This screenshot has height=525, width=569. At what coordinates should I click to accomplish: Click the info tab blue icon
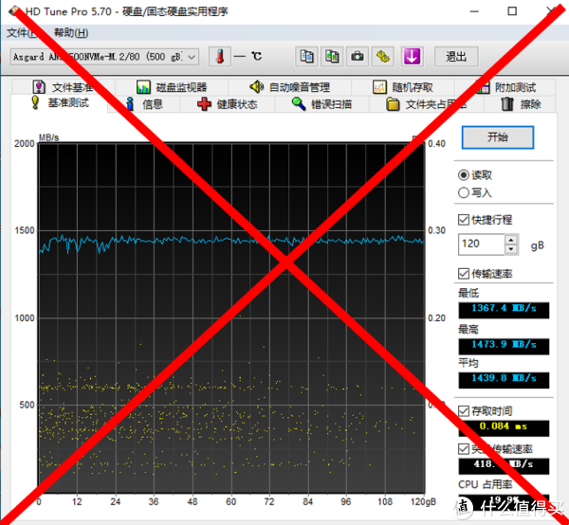click(130, 104)
